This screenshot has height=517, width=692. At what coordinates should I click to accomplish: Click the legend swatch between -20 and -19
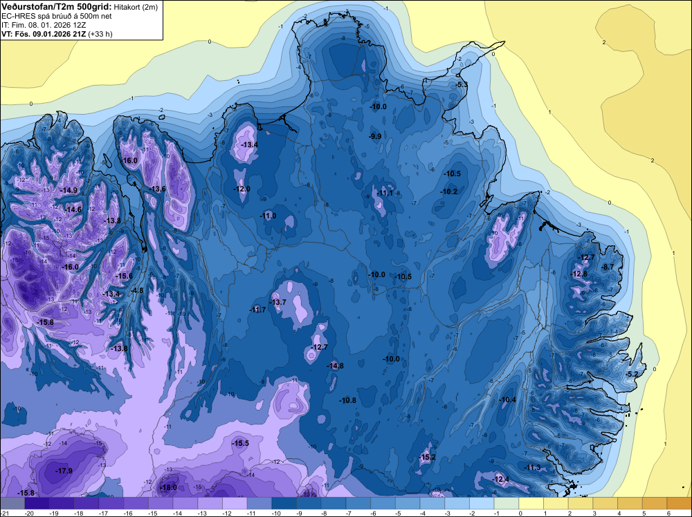(x=37, y=503)
